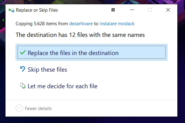Click the checkered icon in title bar
185x123 pixels.
[113, 10]
